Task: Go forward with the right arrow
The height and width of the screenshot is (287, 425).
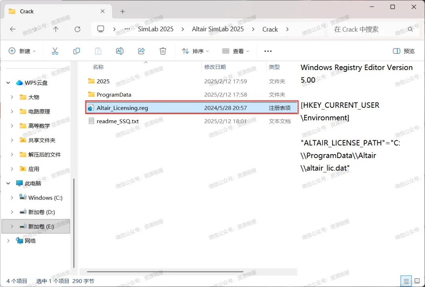Action: pos(34,29)
